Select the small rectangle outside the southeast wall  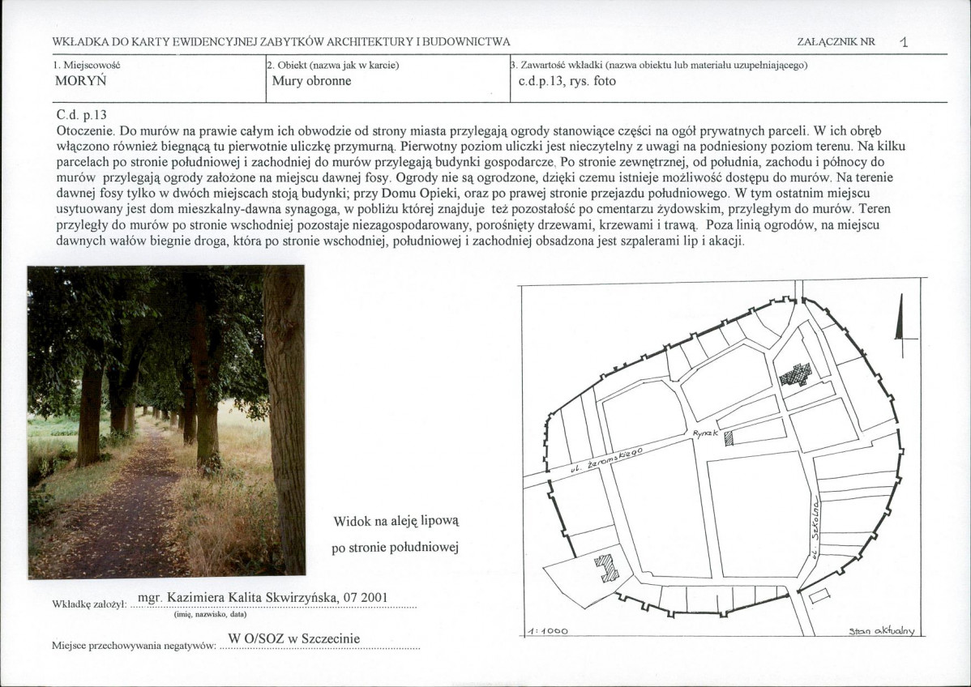(819, 596)
